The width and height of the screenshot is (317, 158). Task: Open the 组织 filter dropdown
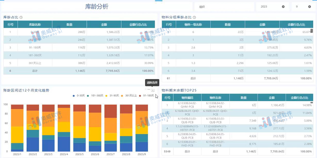tap(224, 7)
